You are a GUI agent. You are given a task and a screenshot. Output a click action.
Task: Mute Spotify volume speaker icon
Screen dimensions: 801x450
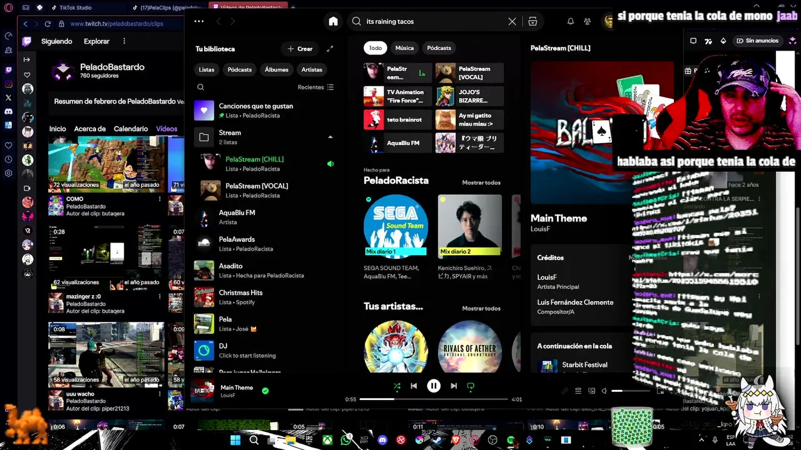(x=604, y=391)
